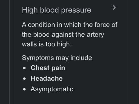
Task: Click the word 'artery' in the description
Action: (x=95, y=35)
